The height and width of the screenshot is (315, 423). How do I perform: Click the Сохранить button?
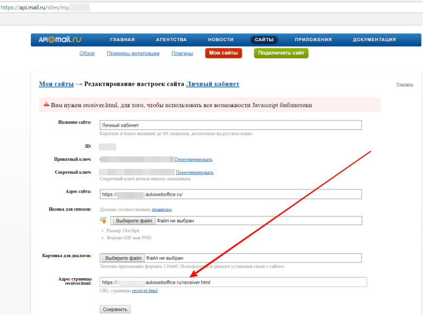(115, 310)
